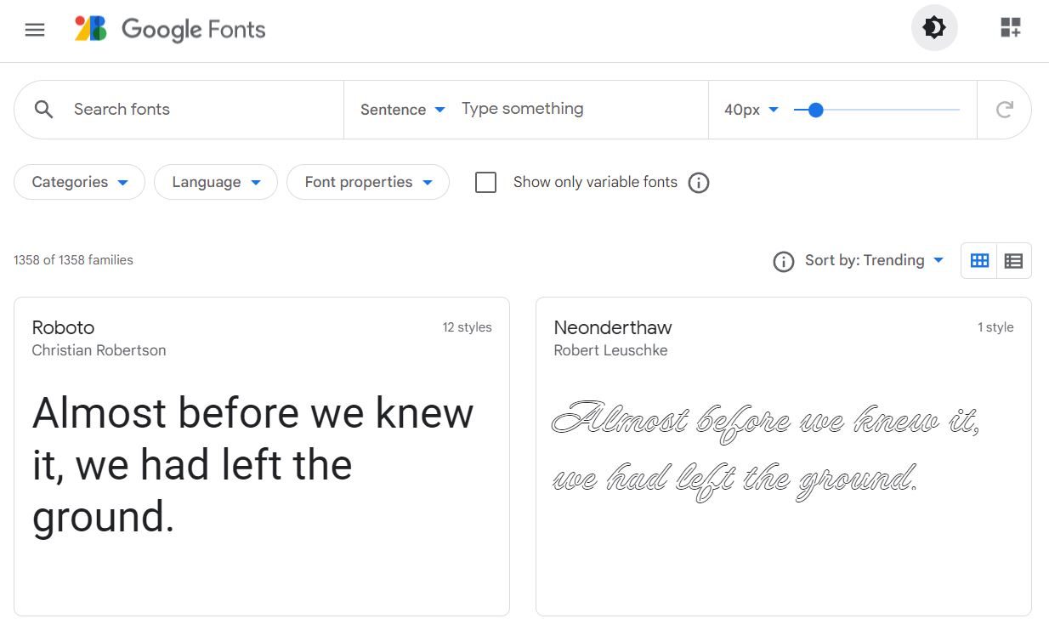Click the search magnifier icon
This screenshot has width=1049, height=630.
coord(44,110)
